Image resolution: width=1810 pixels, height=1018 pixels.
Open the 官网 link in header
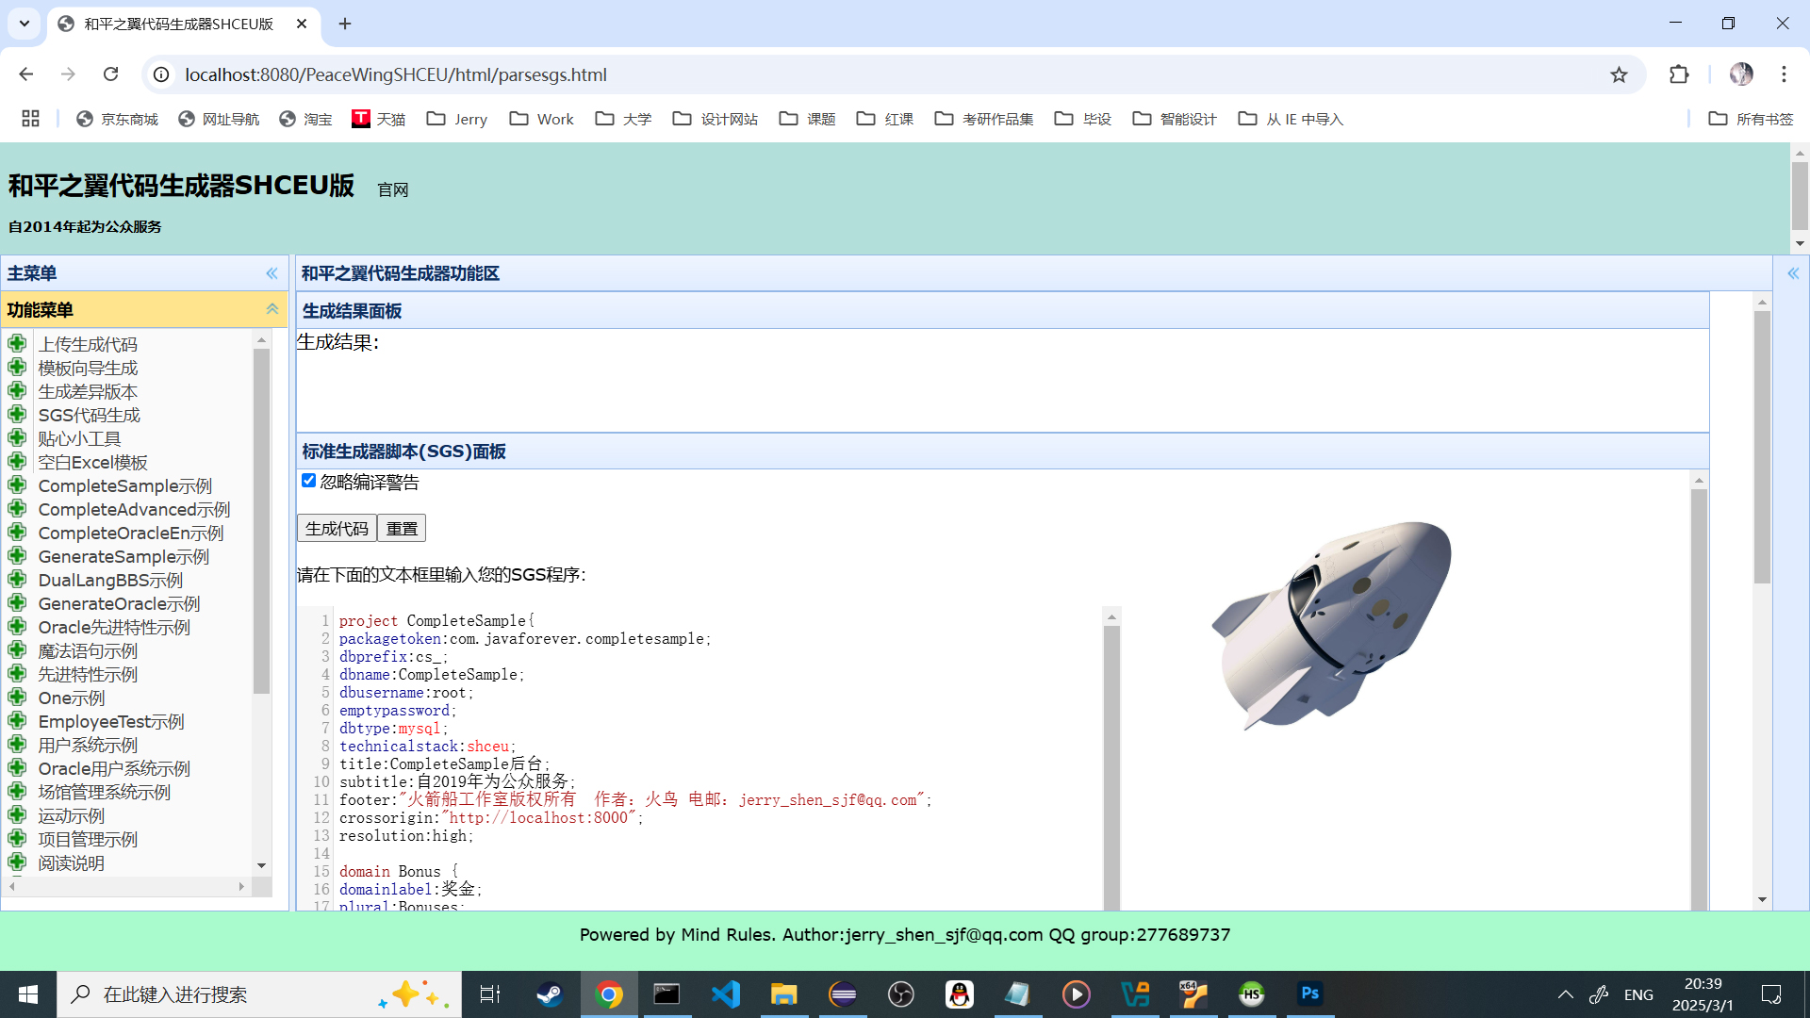[x=392, y=189]
